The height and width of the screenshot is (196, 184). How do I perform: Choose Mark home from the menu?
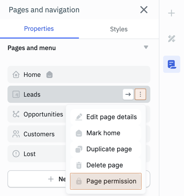pyautogui.click(x=106, y=133)
